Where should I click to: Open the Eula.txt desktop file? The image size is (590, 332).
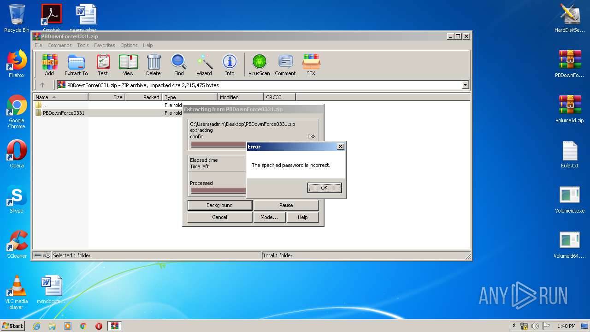(570, 154)
